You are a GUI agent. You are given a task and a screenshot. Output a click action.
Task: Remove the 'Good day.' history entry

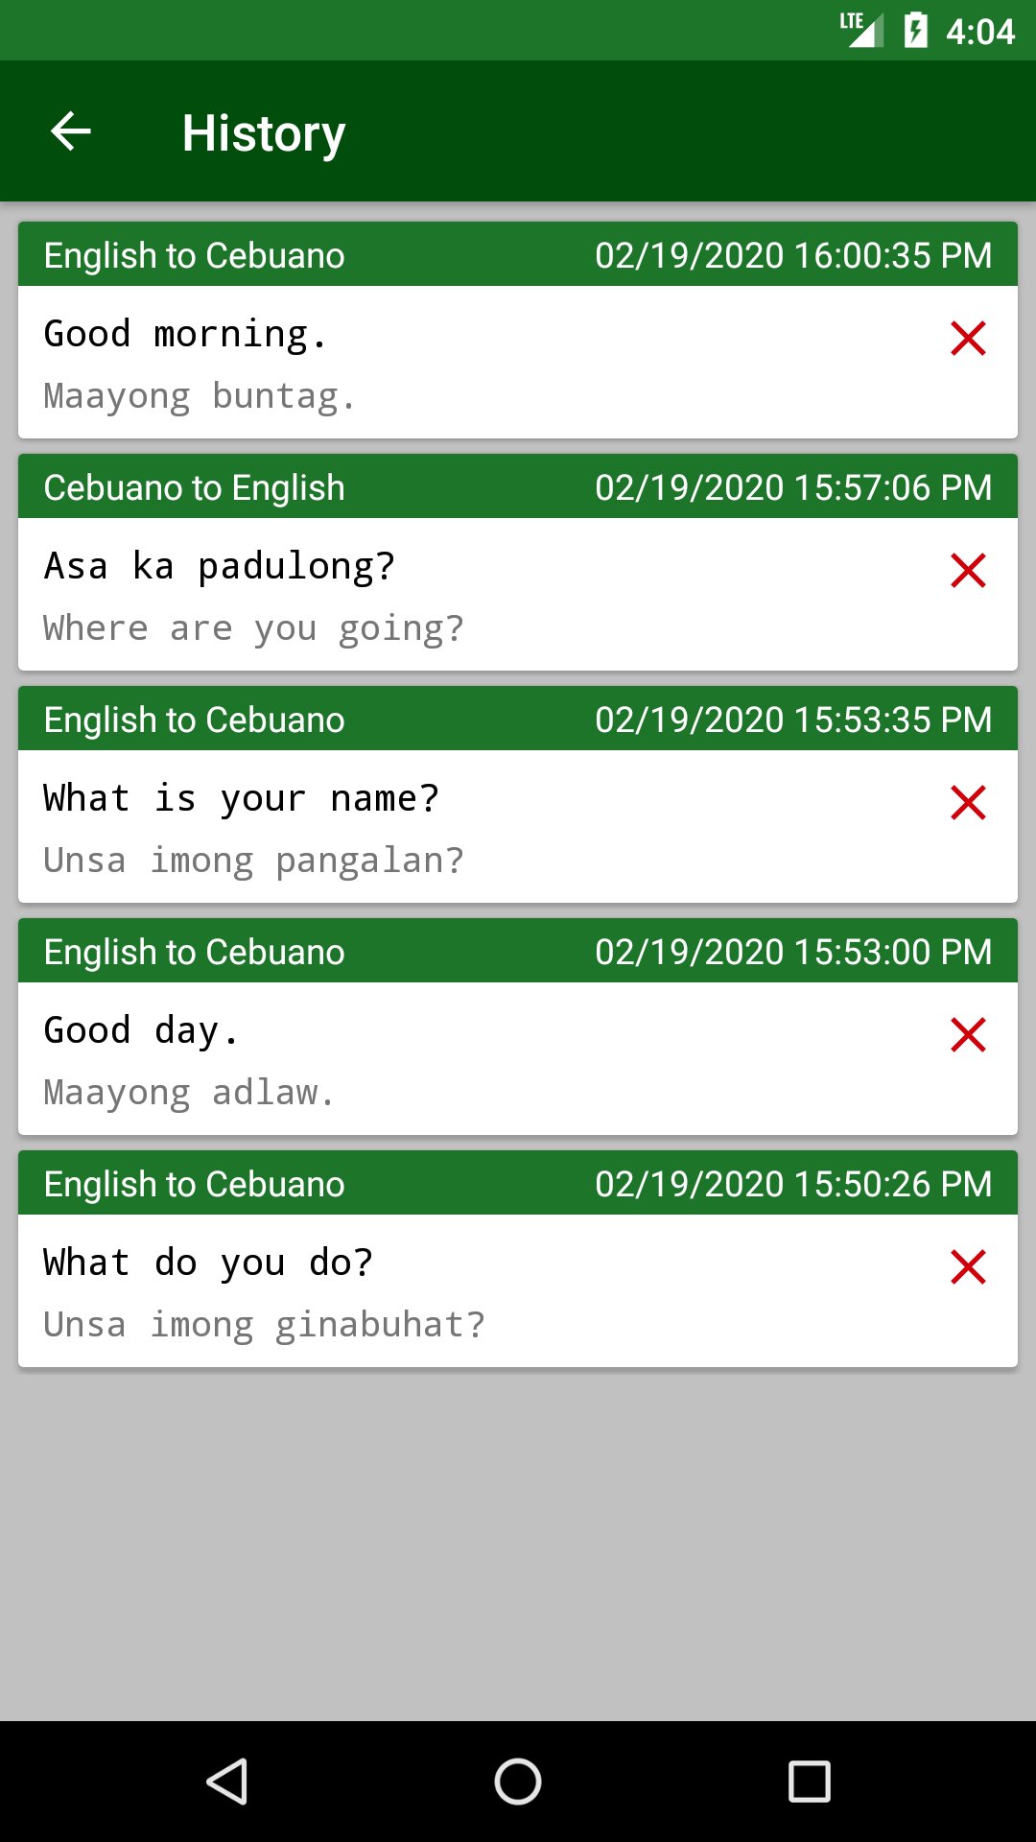click(968, 1034)
